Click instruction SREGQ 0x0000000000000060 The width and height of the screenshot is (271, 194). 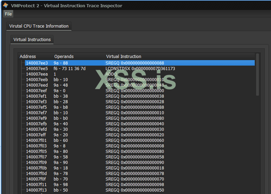pos(135,140)
